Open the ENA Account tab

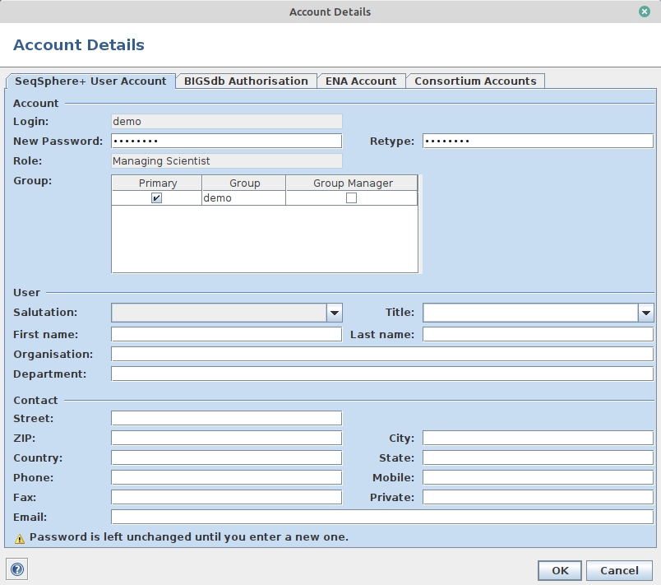[x=361, y=81]
